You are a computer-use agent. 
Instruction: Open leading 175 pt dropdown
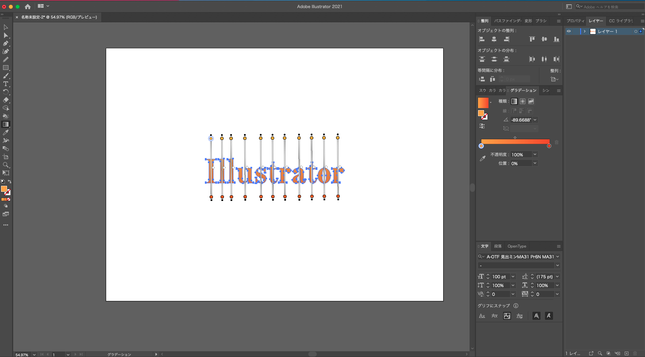tap(557, 277)
